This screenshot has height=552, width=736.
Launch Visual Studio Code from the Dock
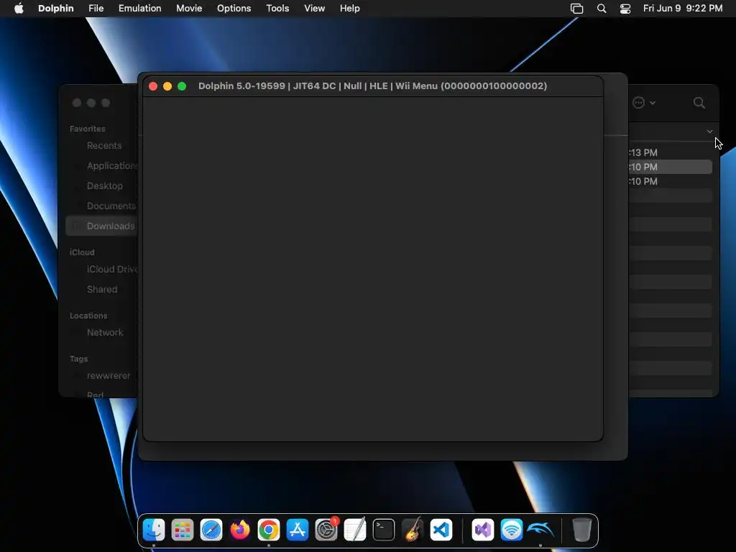pyautogui.click(x=441, y=530)
